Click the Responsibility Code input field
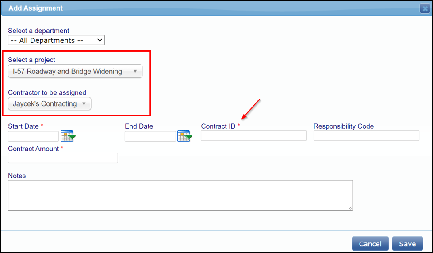This screenshot has height=253, width=433. click(x=366, y=136)
